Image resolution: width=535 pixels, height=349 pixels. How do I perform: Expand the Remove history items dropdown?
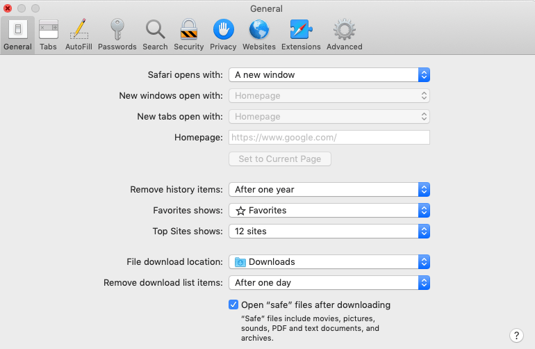[x=329, y=190]
